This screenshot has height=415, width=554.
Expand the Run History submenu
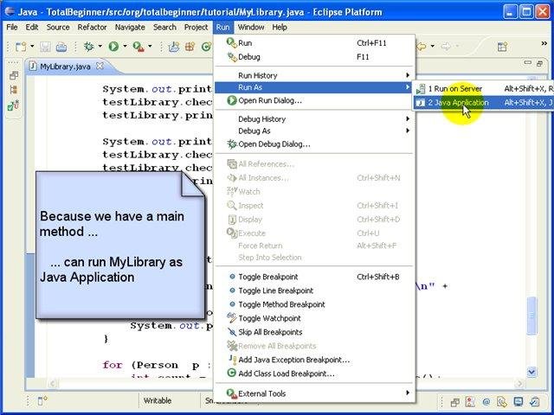314,75
